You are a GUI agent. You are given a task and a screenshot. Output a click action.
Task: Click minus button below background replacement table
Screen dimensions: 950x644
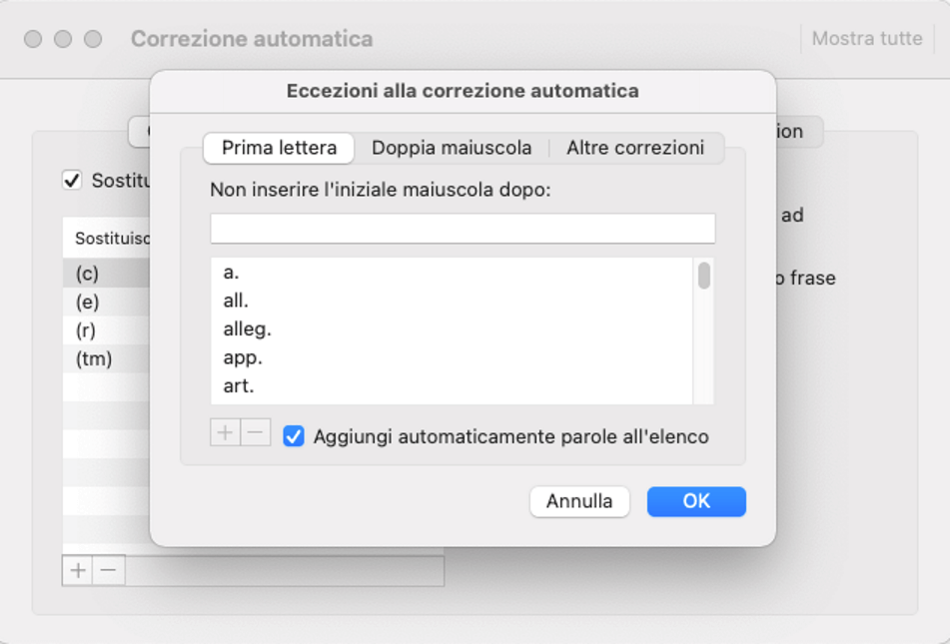pos(109,571)
